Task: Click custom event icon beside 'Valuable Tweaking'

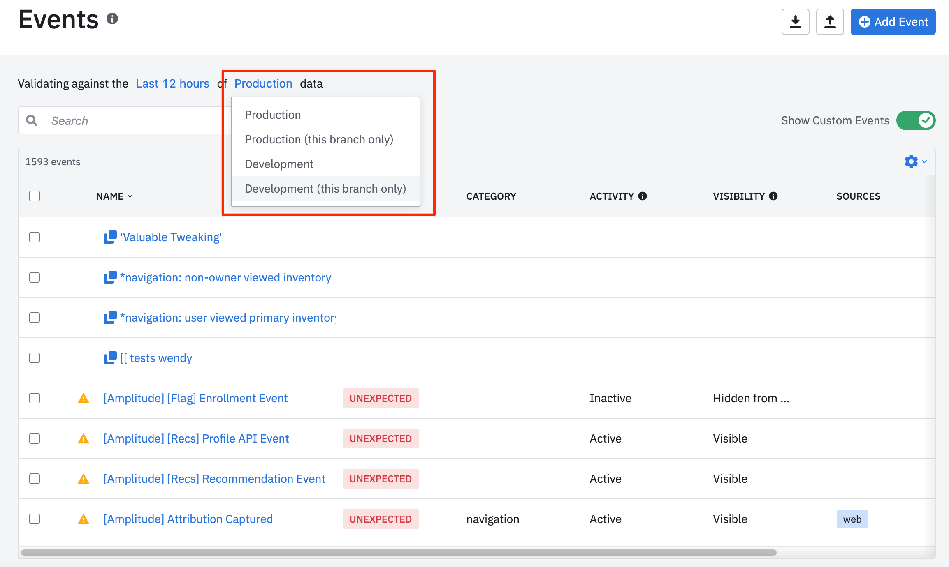Action: [110, 237]
